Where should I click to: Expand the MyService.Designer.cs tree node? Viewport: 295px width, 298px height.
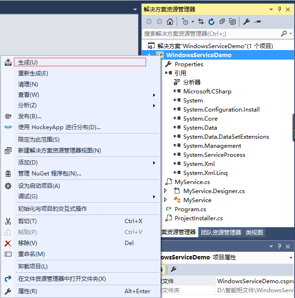point(166,191)
